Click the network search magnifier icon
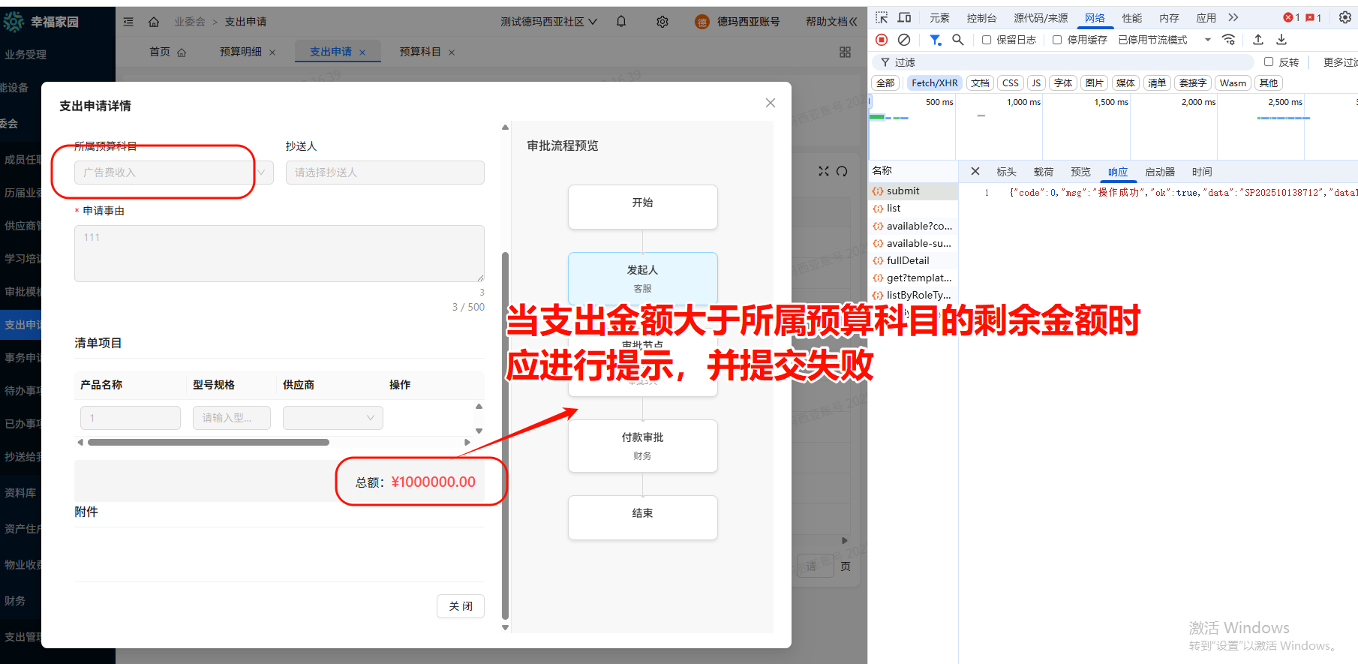The width and height of the screenshot is (1358, 664). coord(958,40)
